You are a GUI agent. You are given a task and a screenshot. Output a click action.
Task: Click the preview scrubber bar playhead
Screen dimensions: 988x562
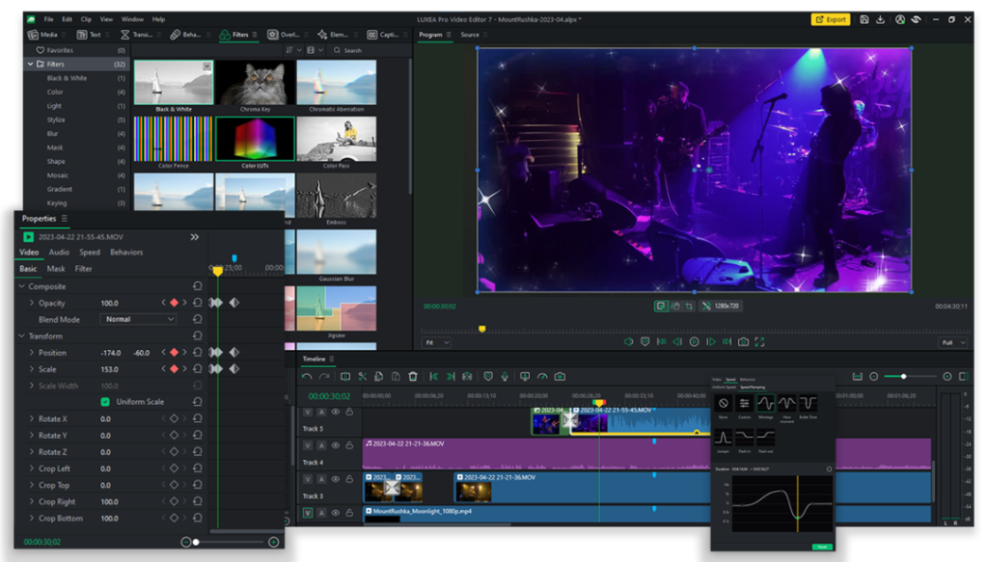pos(482,329)
